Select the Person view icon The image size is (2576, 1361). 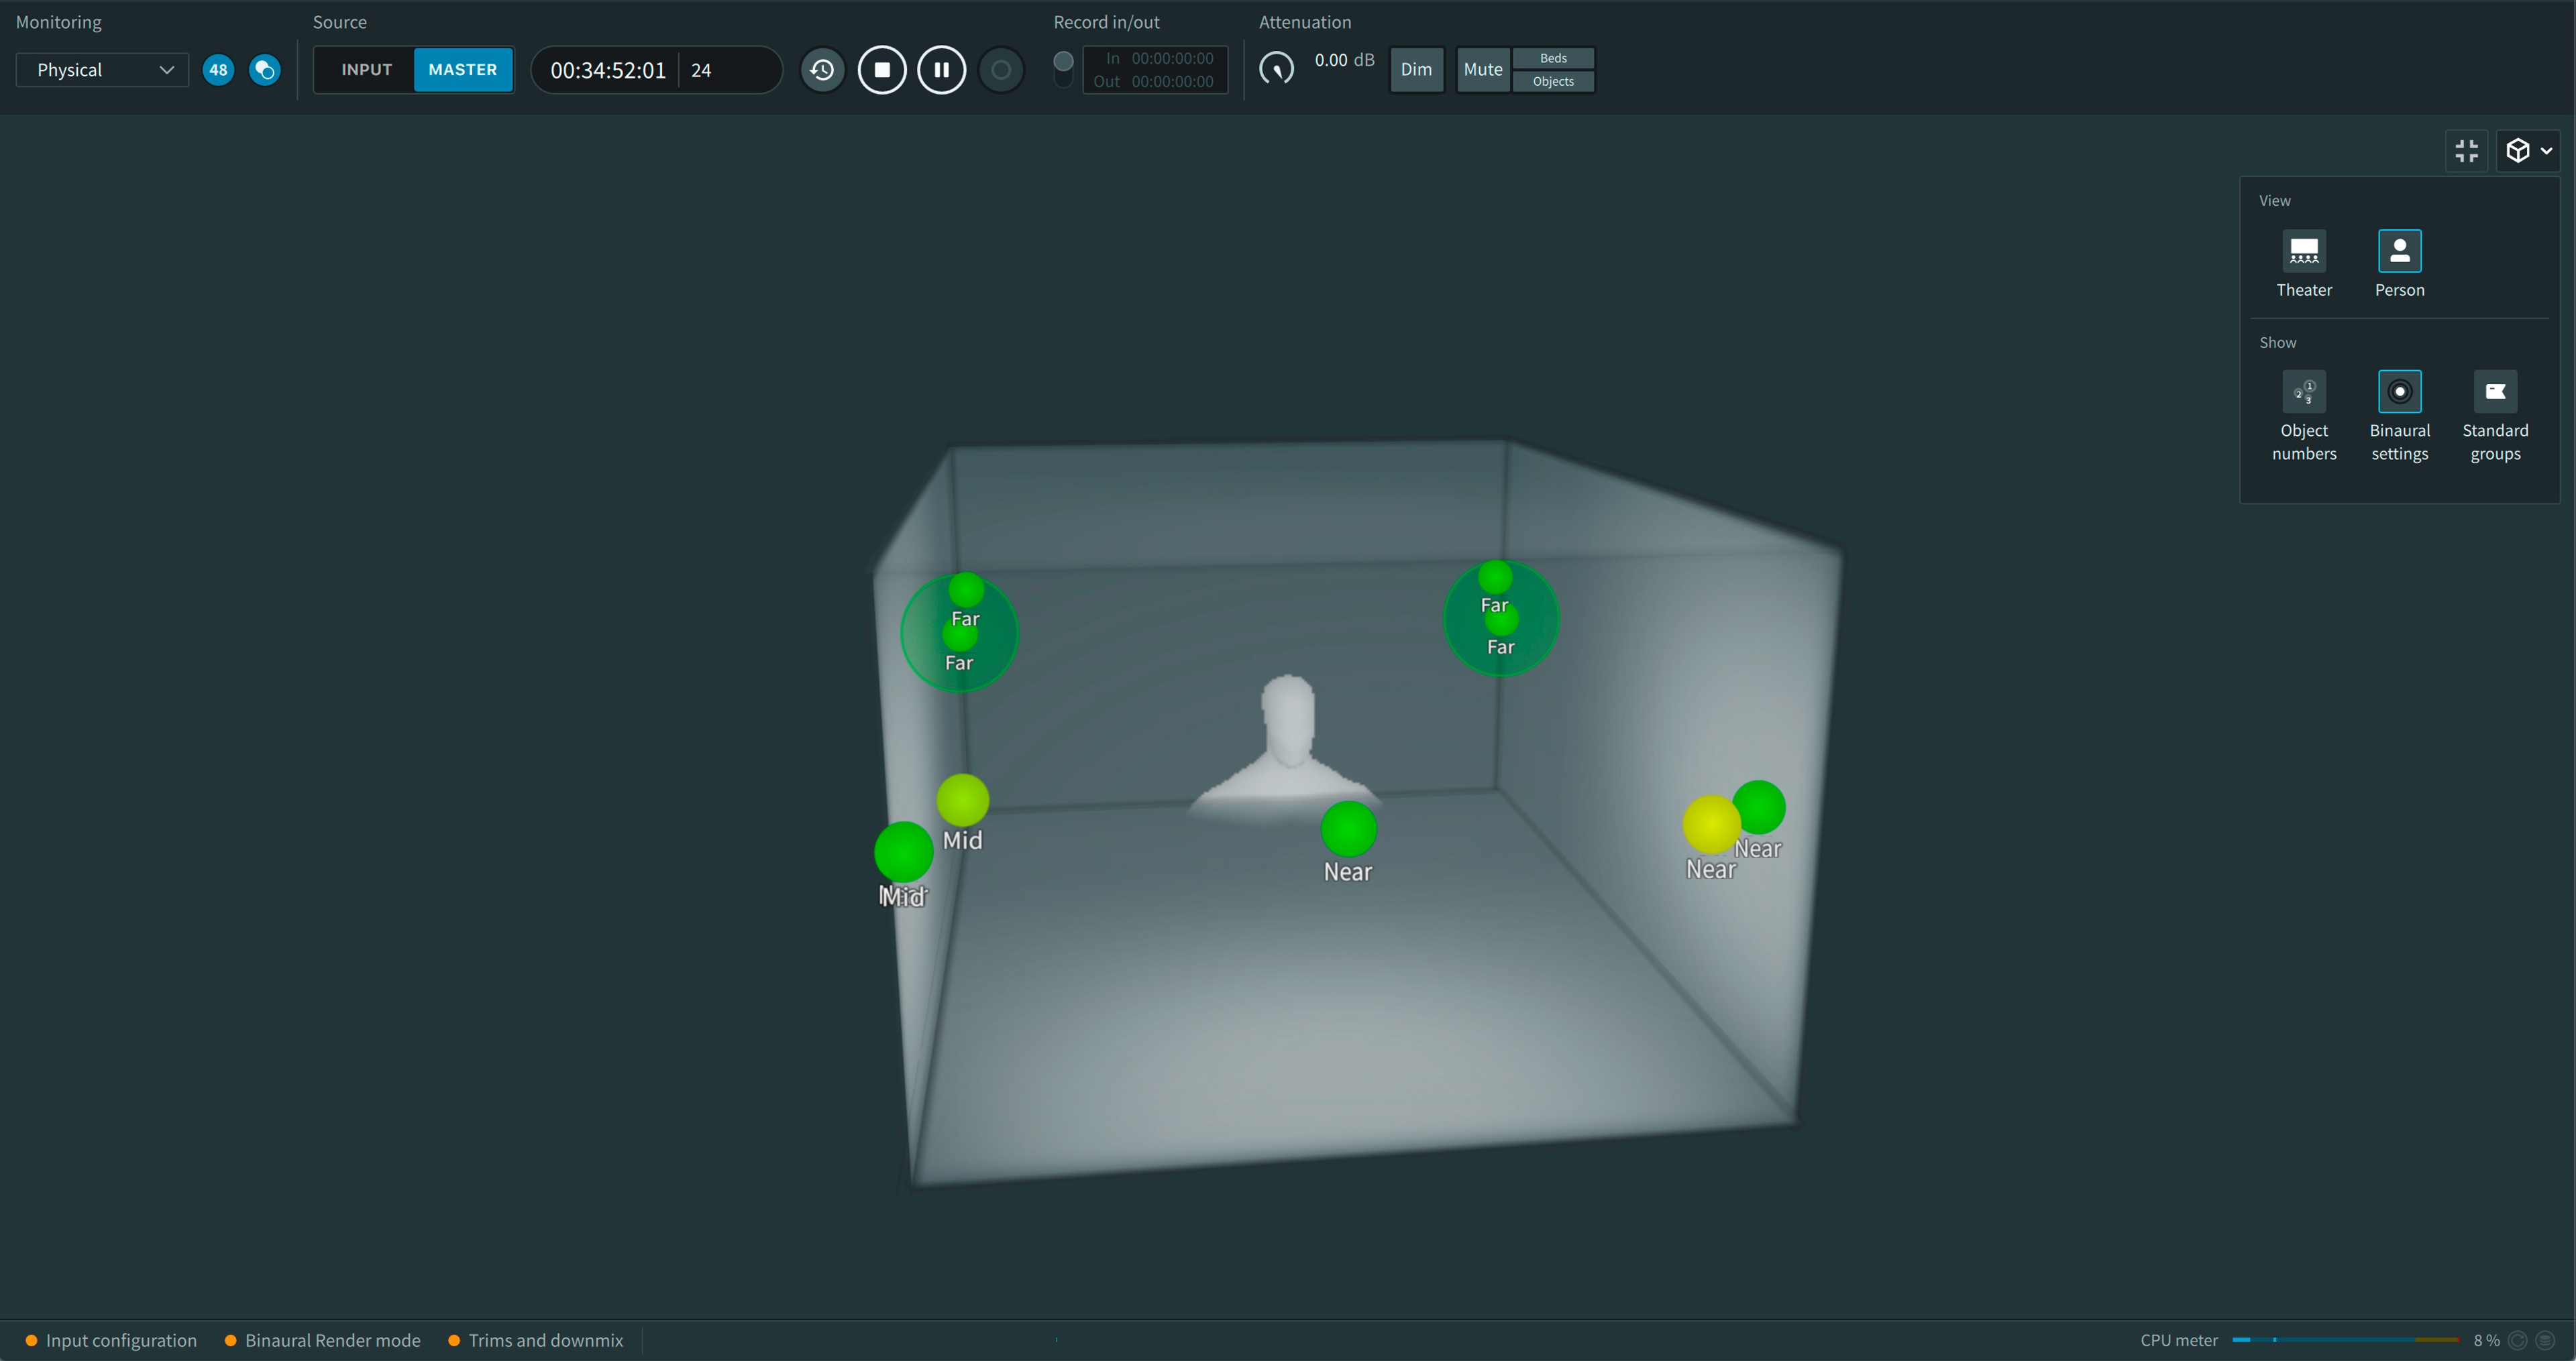click(x=2399, y=251)
